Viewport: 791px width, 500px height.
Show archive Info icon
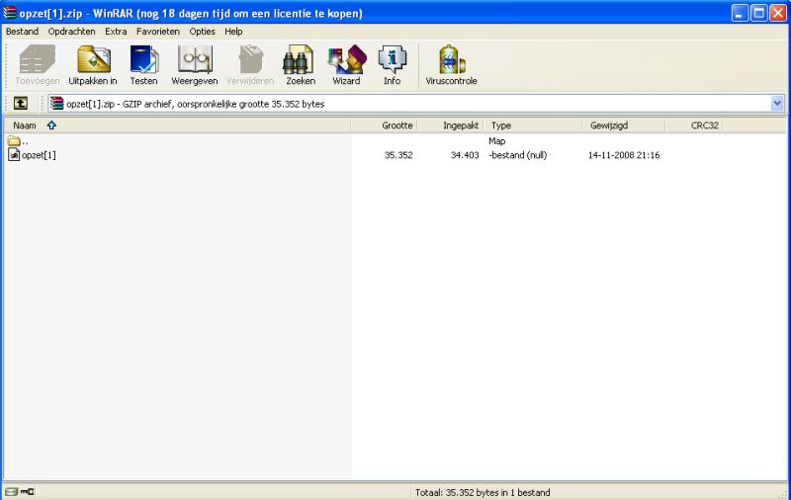click(392, 59)
